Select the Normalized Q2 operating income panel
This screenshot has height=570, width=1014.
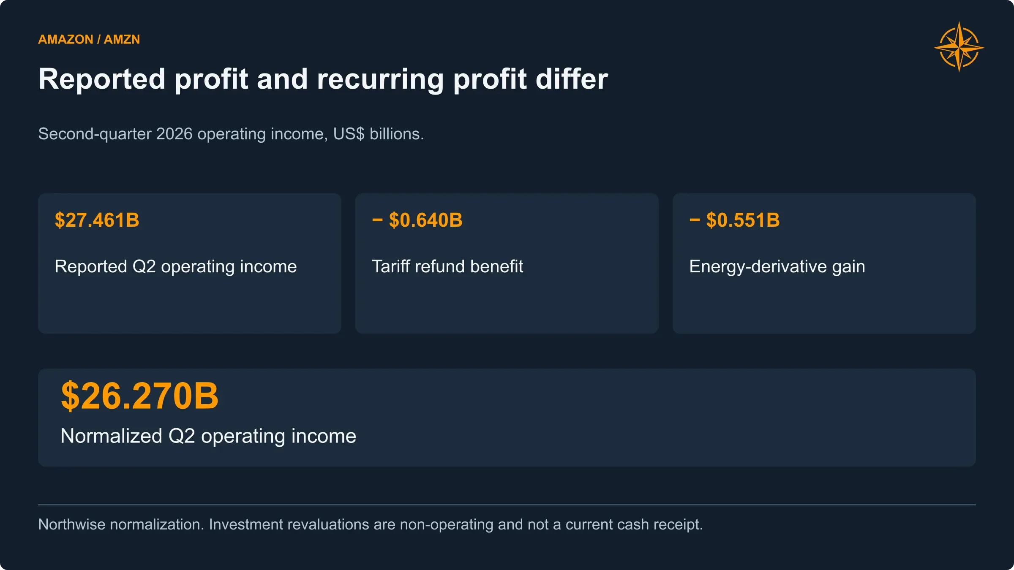507,418
